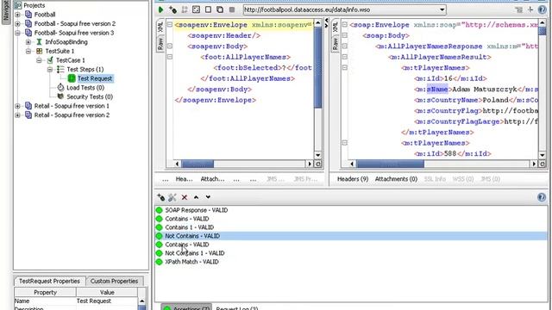Click the add-assertion icon beside the run arrow
Image resolution: width=552 pixels, height=310 pixels.
pos(172,9)
